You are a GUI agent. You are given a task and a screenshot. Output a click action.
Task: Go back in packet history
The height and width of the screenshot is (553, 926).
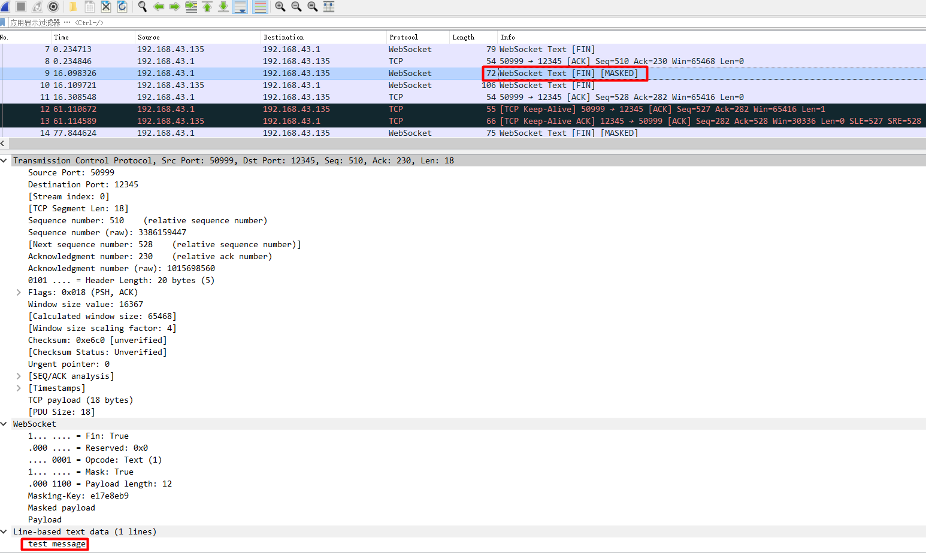[x=158, y=7]
